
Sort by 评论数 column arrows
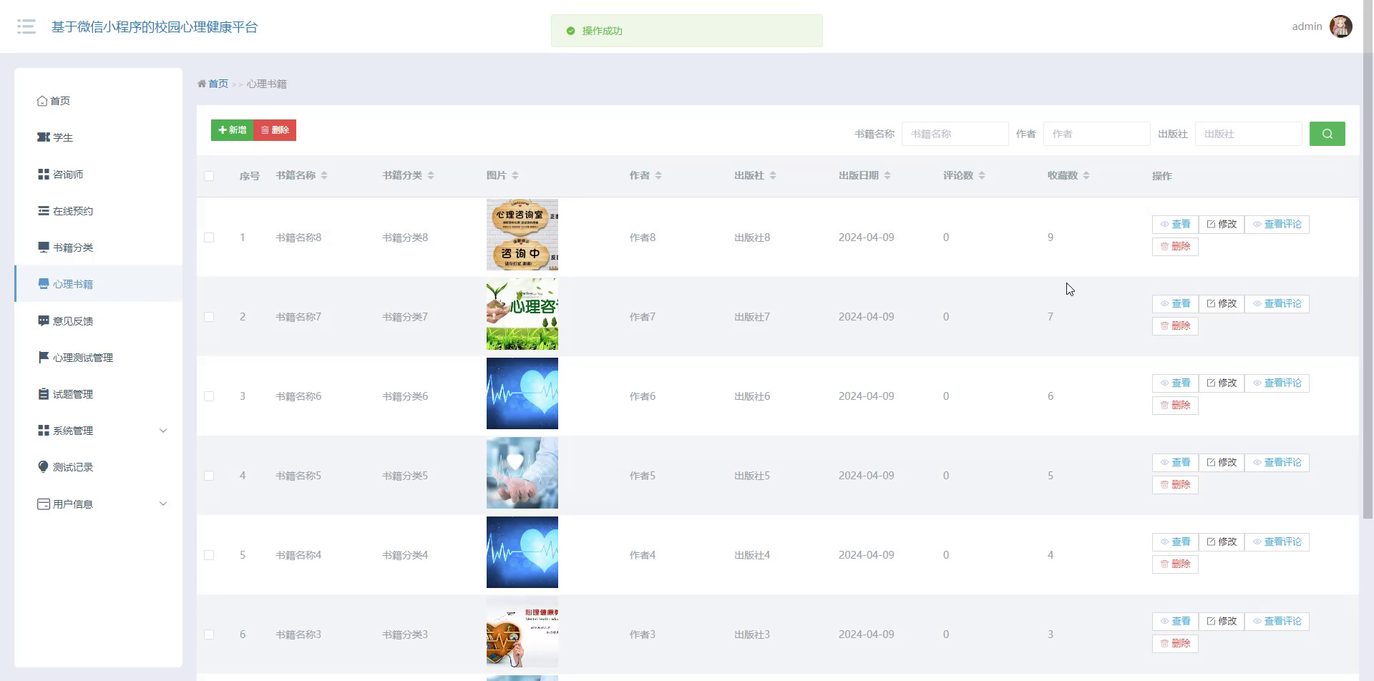(x=982, y=175)
